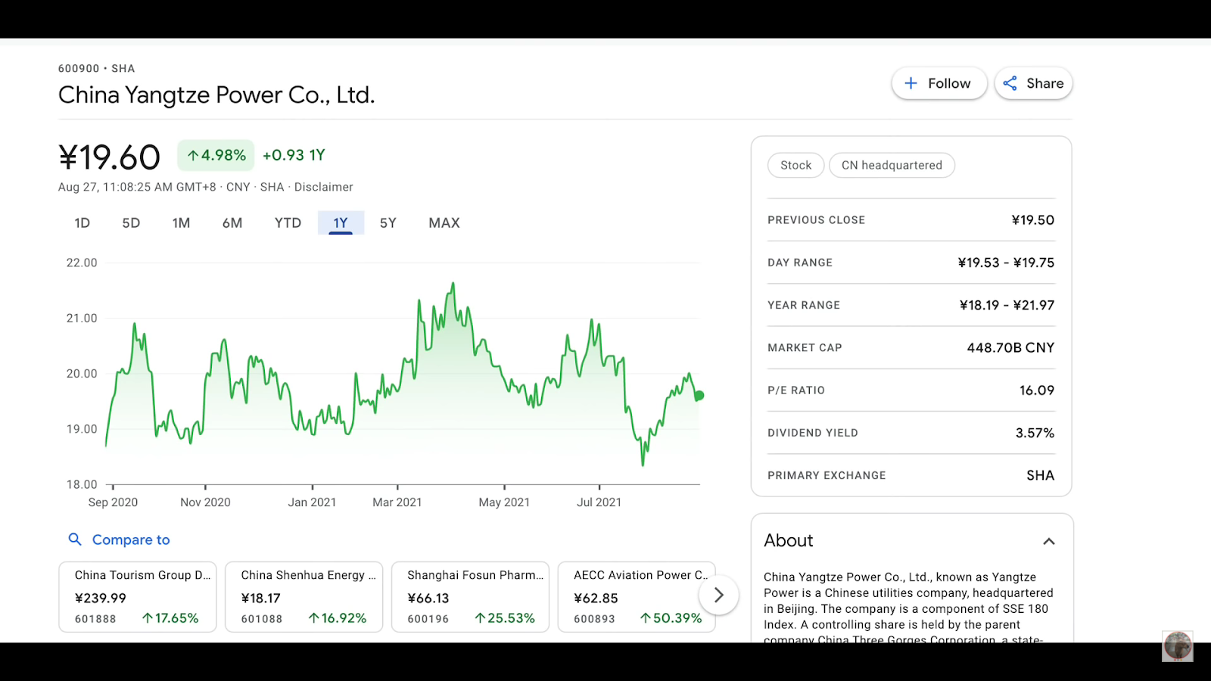Click the CN headquartered chip
1211x681 pixels.
[x=892, y=165]
